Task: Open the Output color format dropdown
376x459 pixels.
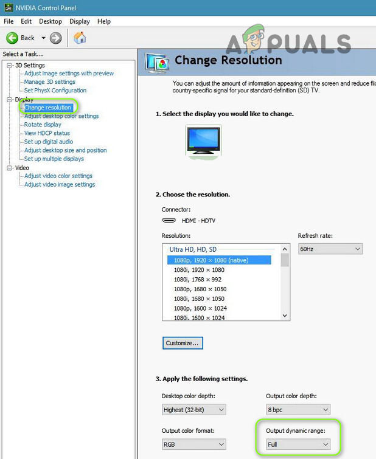Action: click(x=193, y=444)
